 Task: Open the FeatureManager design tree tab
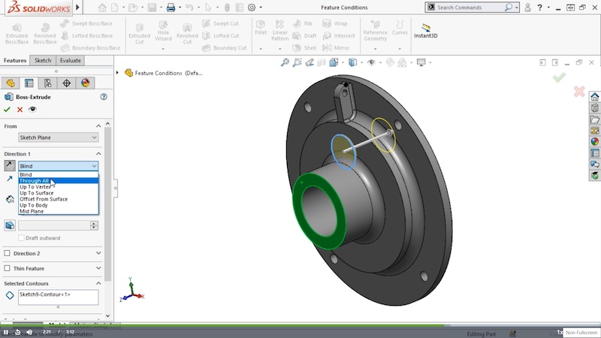(x=11, y=83)
